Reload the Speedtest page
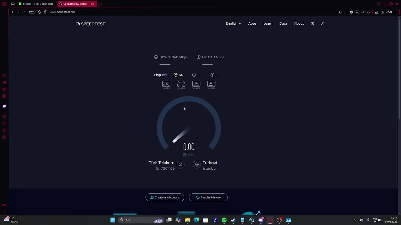The width and height of the screenshot is (401, 225). click(x=24, y=12)
